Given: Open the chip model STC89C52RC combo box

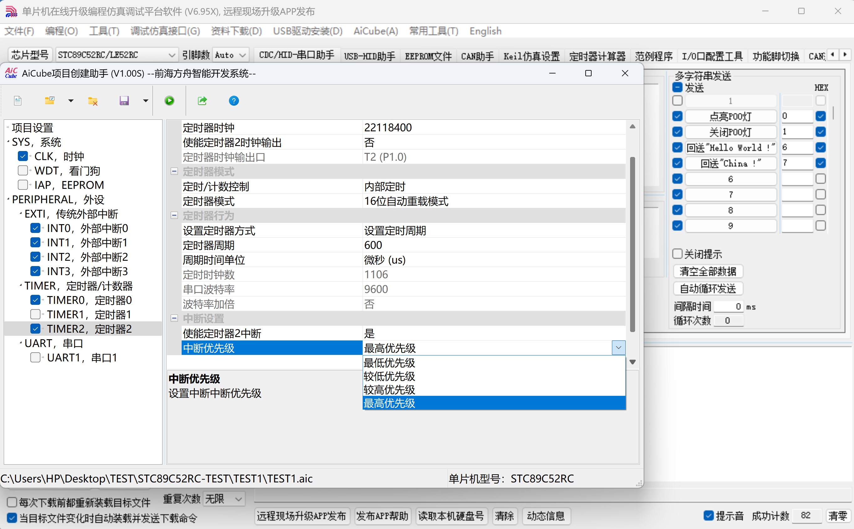Looking at the screenshot, I should click(116, 55).
